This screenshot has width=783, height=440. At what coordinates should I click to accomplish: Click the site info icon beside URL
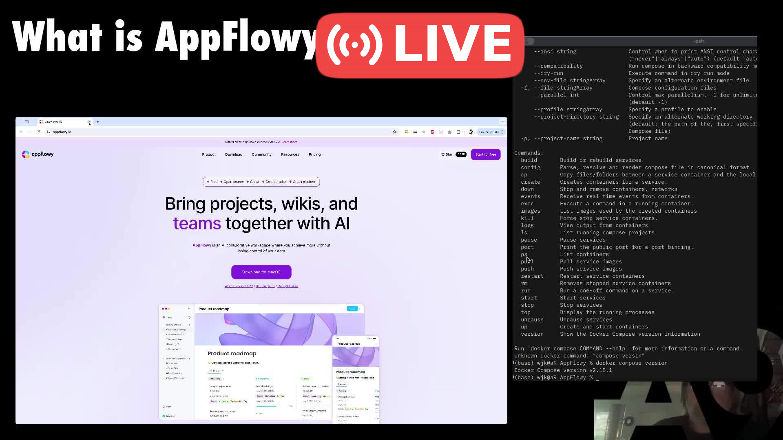click(48, 132)
